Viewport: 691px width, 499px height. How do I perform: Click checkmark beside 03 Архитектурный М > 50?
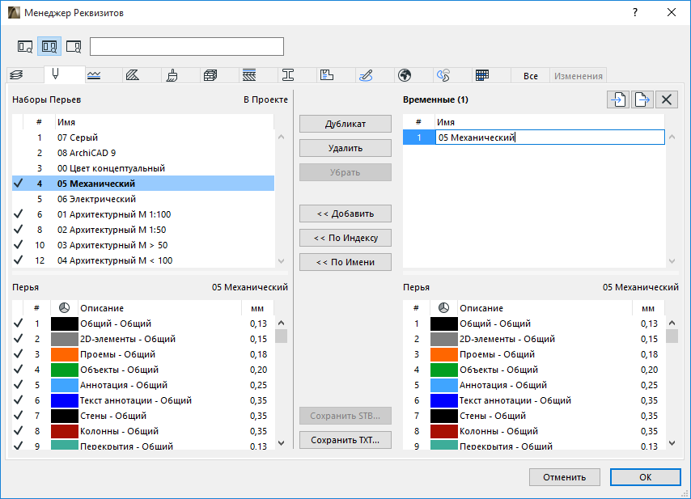pos(18,245)
